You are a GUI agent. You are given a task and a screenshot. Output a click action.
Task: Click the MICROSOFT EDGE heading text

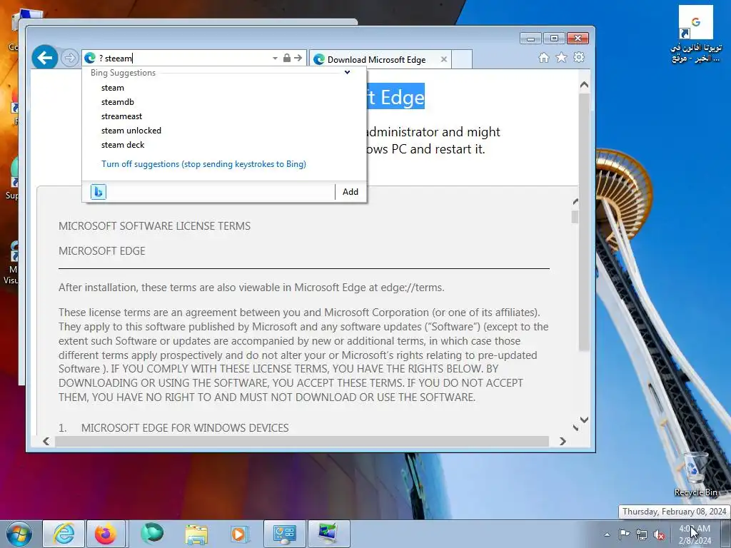click(x=101, y=251)
